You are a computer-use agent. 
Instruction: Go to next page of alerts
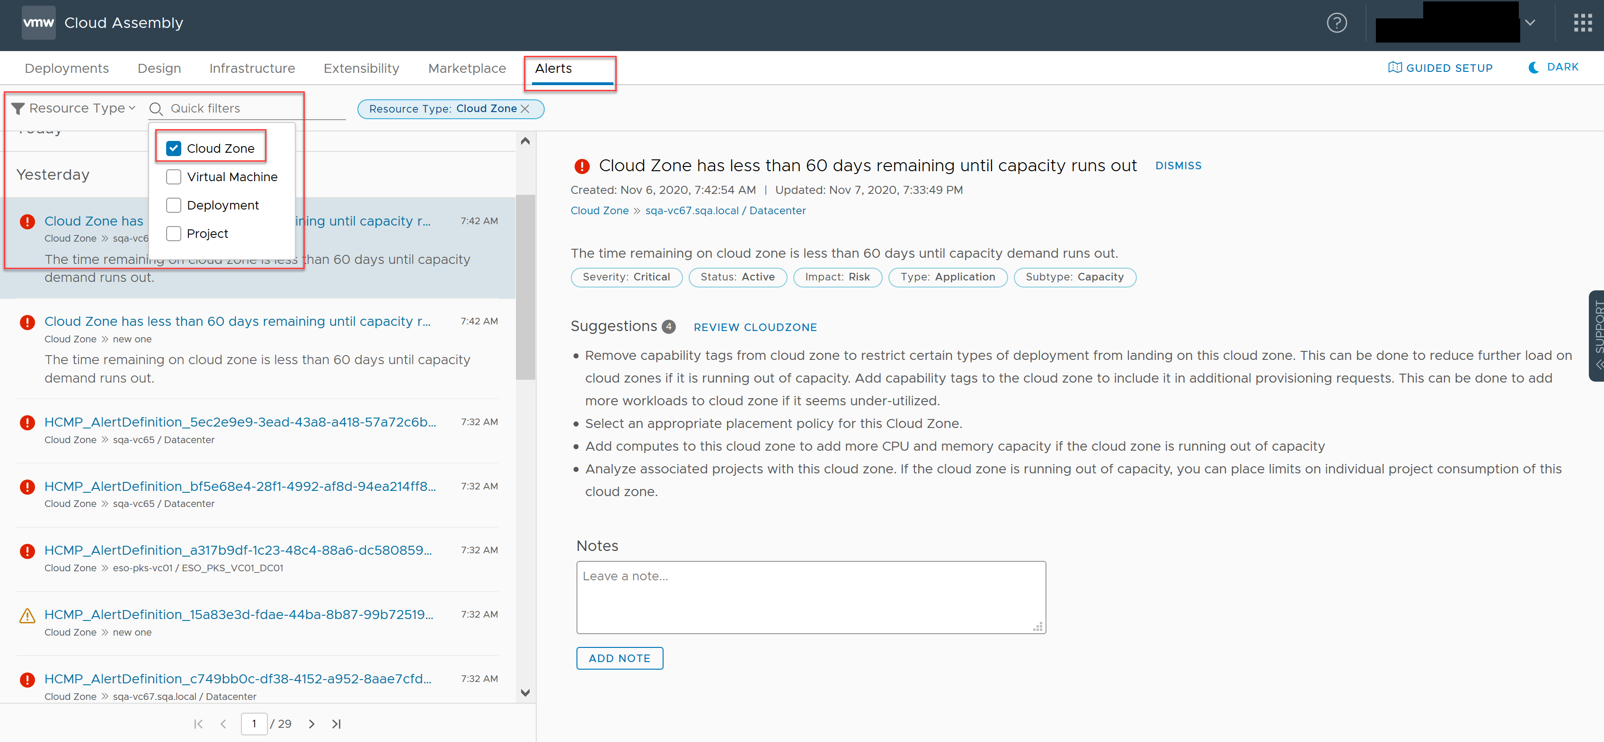[x=311, y=724]
